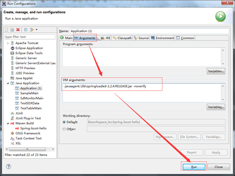
Task: Switch to the Common tab
Action: point(185,38)
